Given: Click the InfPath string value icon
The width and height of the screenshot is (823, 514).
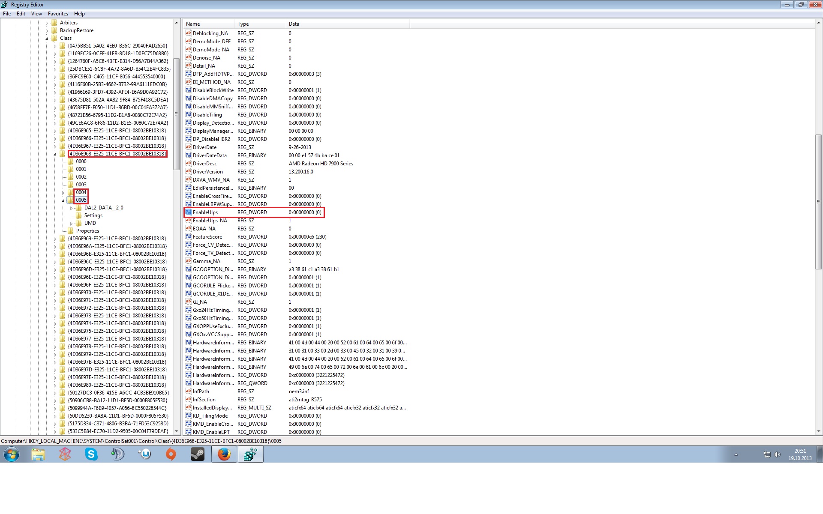Looking at the screenshot, I should (x=188, y=391).
